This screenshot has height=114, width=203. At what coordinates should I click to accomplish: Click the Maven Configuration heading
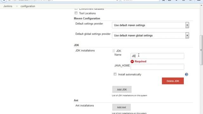coord(87,18)
